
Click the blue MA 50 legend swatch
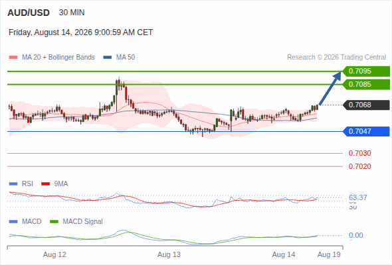point(108,58)
